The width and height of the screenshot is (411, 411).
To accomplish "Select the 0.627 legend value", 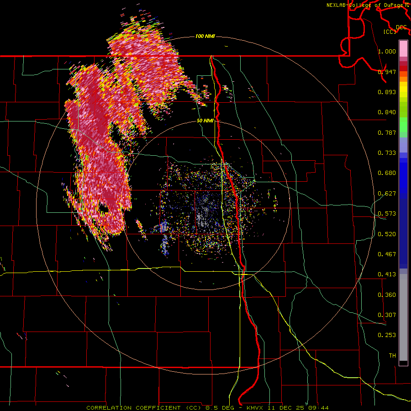I will [x=387, y=194].
